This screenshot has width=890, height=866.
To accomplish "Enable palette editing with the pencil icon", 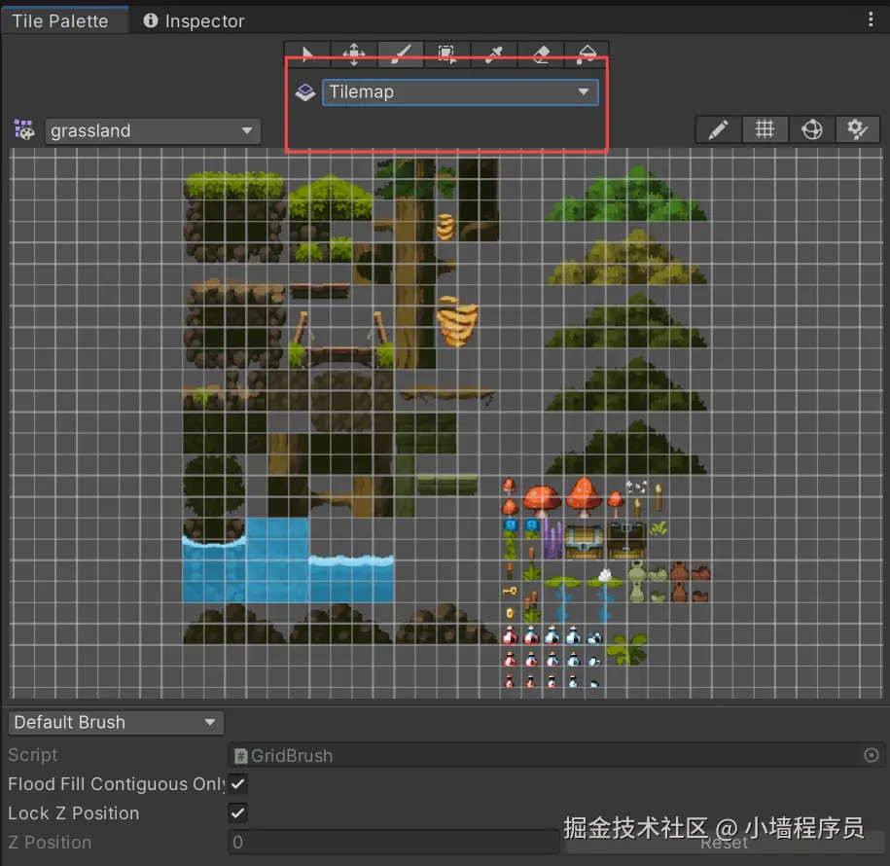I will (x=718, y=128).
